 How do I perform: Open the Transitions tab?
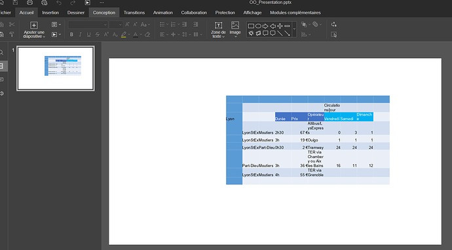coord(134,12)
